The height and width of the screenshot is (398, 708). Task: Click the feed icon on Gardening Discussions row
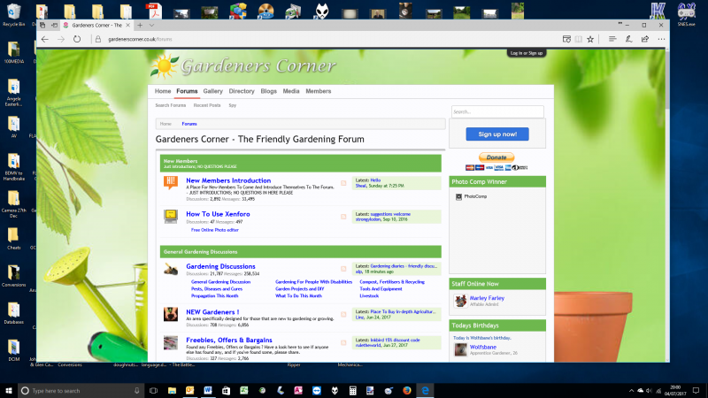point(343,269)
